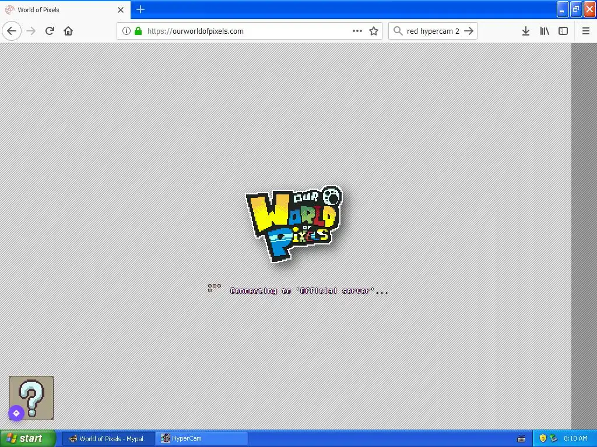This screenshot has height=447, width=597.
Task: Open the question mark help button
Action: [x=31, y=398]
